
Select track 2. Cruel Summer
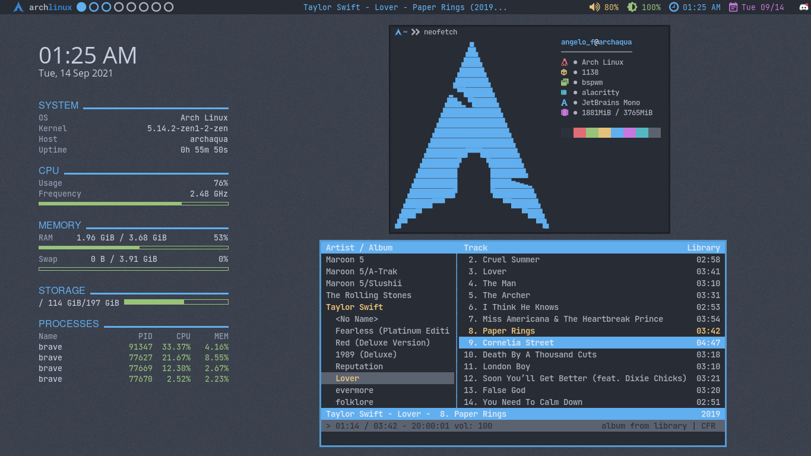tap(591, 259)
